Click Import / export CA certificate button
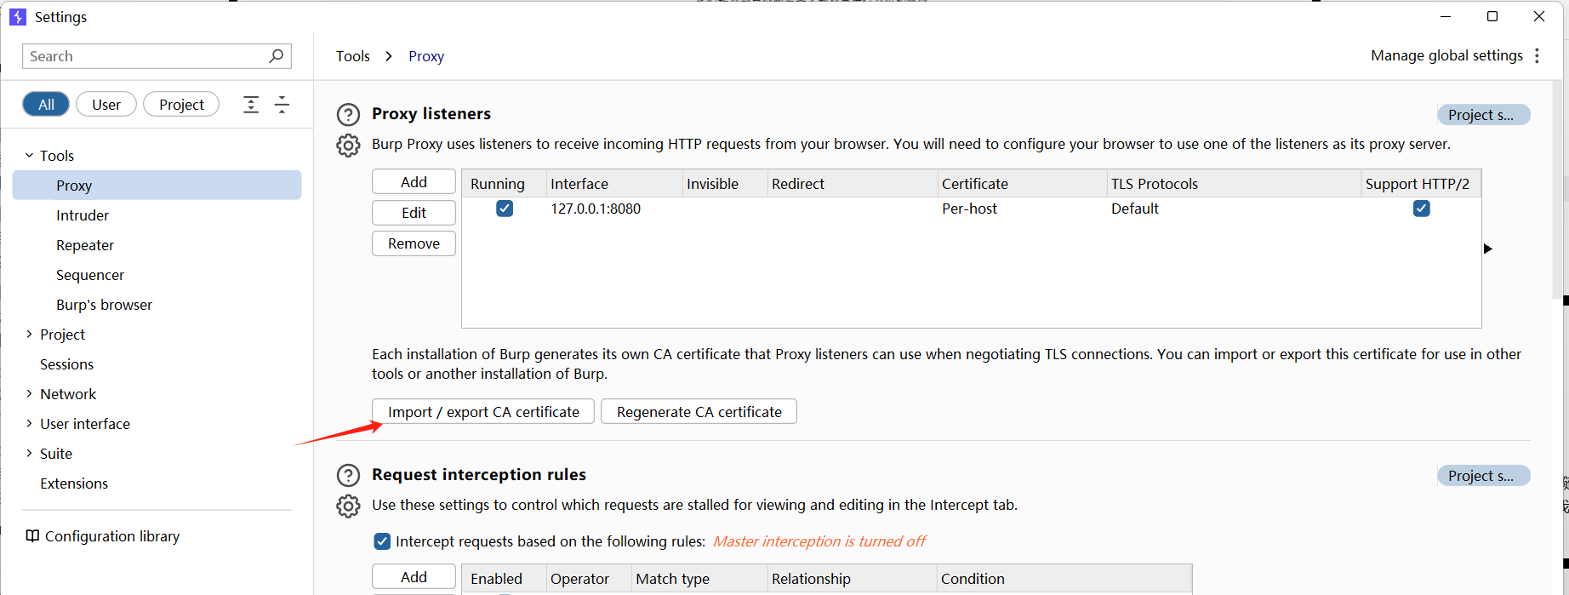The width and height of the screenshot is (1569, 595). (483, 412)
